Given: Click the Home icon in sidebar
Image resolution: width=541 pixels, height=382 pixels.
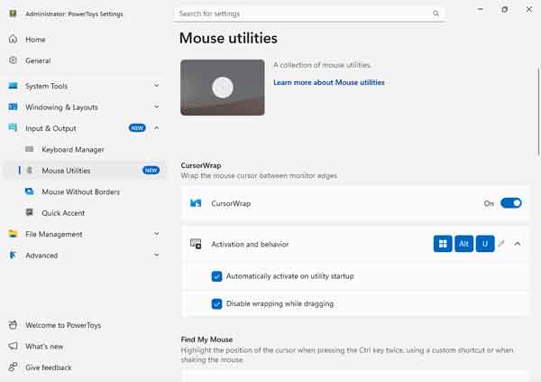Looking at the screenshot, I should pyautogui.click(x=14, y=40).
